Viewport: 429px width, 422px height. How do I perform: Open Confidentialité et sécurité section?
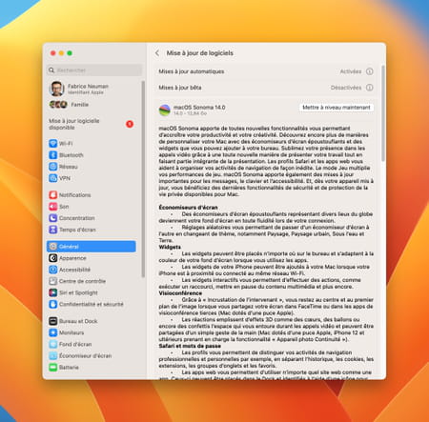[x=92, y=304]
